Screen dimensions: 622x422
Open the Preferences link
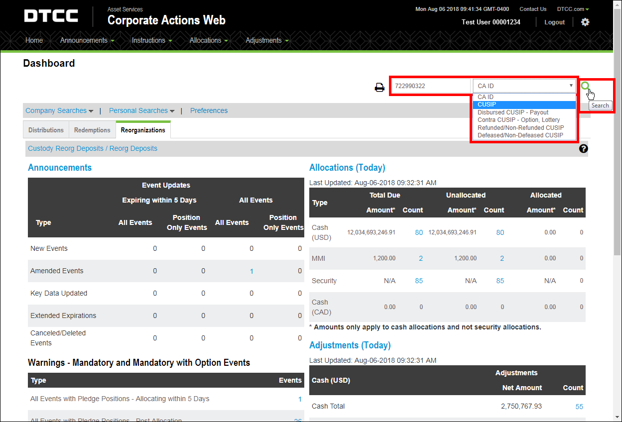[x=209, y=110]
